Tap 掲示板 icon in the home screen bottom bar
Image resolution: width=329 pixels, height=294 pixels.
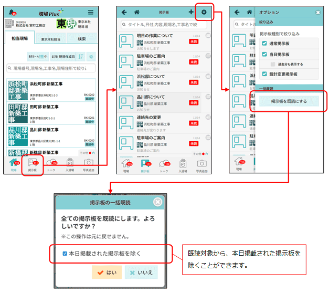32,165
